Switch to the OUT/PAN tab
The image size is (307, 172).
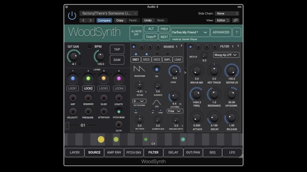(193, 152)
